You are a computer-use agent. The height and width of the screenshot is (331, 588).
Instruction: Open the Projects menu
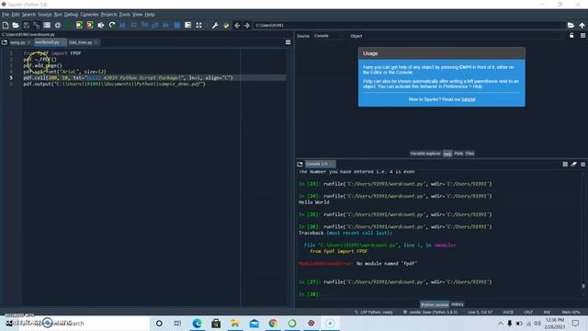coord(108,15)
